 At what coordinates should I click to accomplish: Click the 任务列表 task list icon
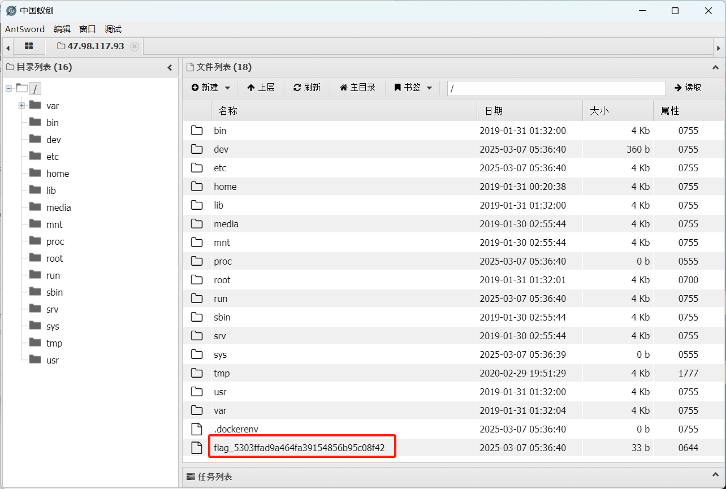(191, 477)
